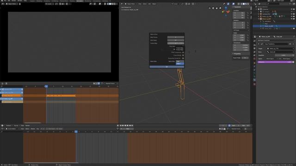Switch viewport to rendered shading
The width and height of the screenshot is (296, 166).
248,4
